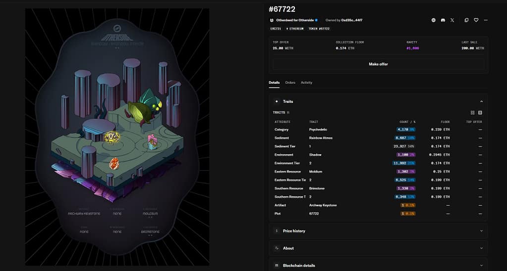Favorite this item with the heart icon
This screenshot has height=271, width=507.
[476, 20]
